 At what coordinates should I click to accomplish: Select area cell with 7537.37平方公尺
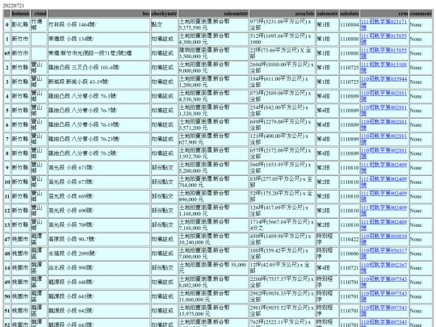tap(282, 283)
